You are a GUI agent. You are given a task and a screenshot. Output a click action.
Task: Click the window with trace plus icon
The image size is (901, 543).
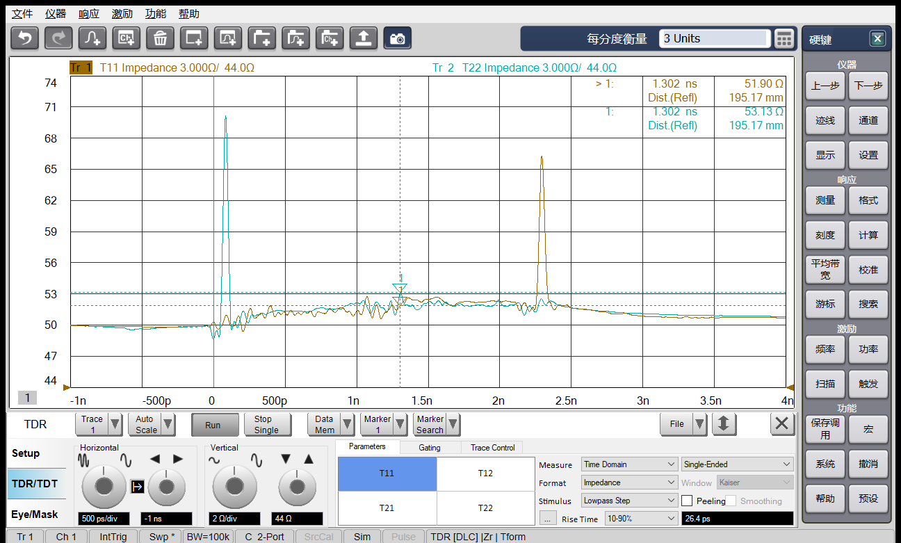pos(228,38)
